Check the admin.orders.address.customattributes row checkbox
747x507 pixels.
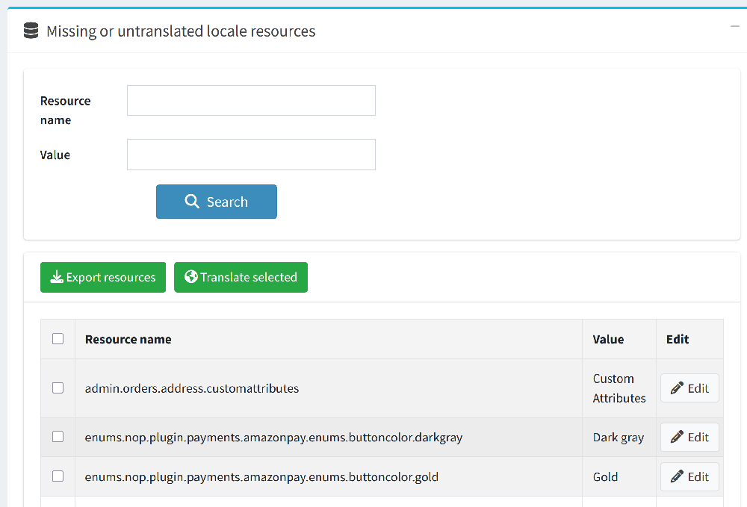58,388
